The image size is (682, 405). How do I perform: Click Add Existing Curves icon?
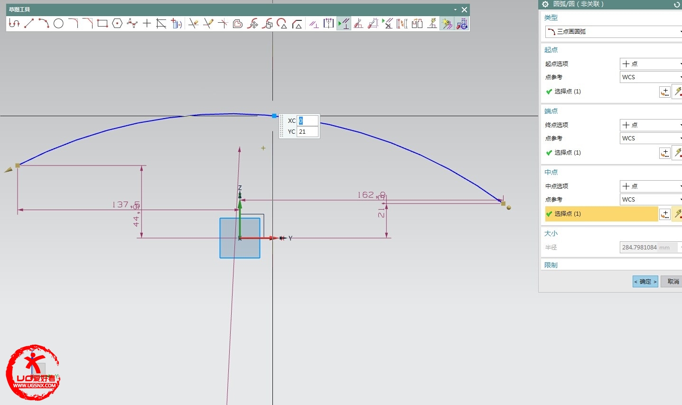tap(177, 23)
